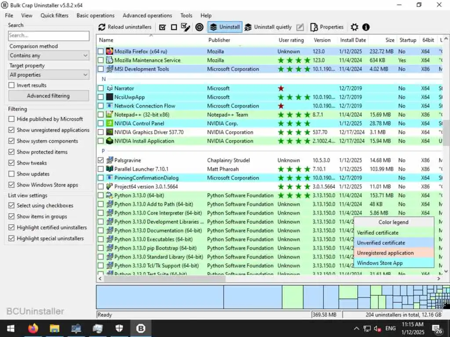
Task: Open the Basic operations menu
Action: (95, 15)
